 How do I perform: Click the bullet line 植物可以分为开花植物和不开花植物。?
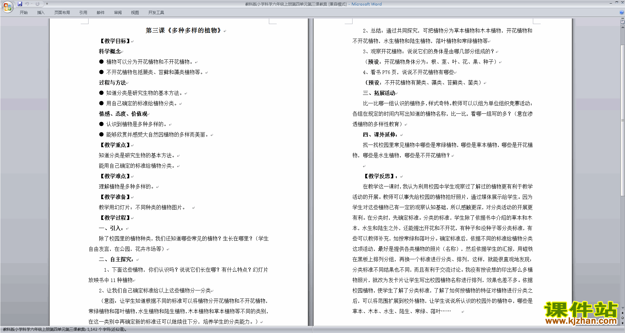point(146,62)
